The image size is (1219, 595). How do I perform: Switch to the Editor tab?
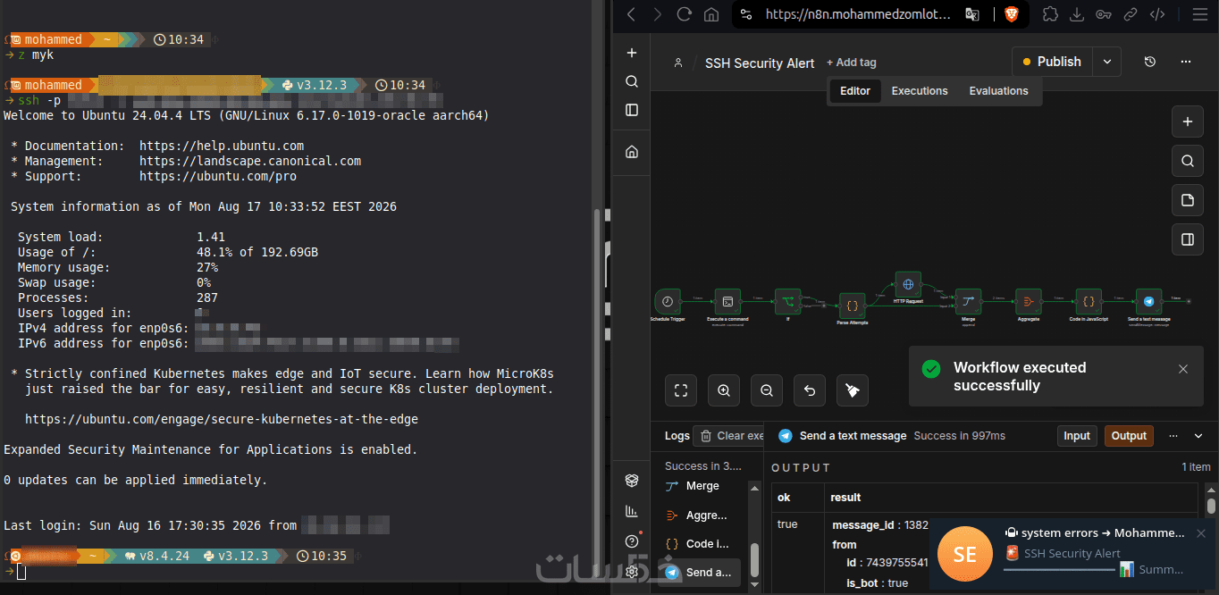coord(855,91)
